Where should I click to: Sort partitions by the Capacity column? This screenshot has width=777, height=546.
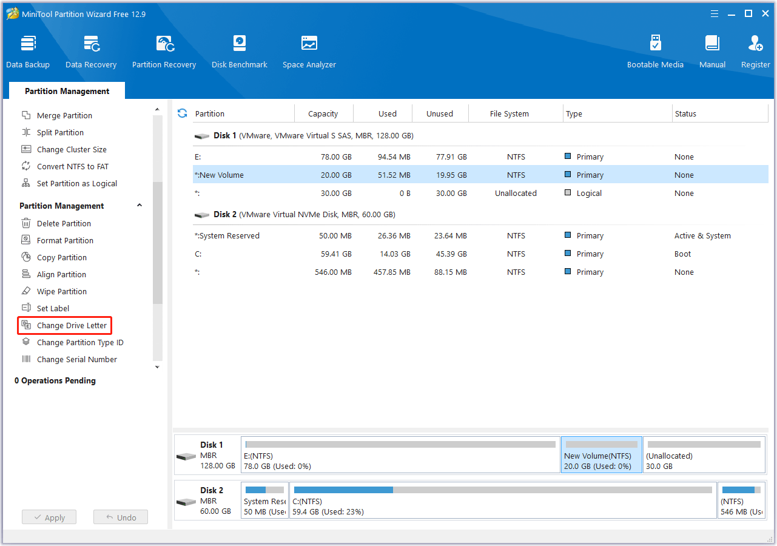323,113
